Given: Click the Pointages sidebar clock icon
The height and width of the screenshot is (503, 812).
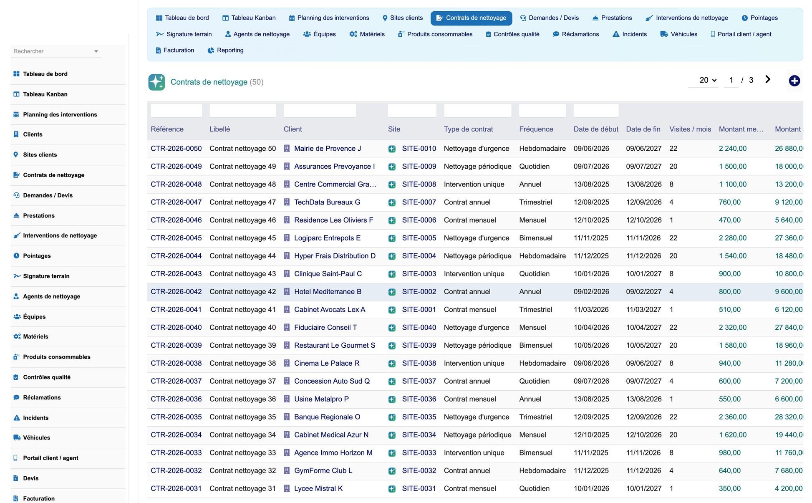Looking at the screenshot, I should click(16, 255).
